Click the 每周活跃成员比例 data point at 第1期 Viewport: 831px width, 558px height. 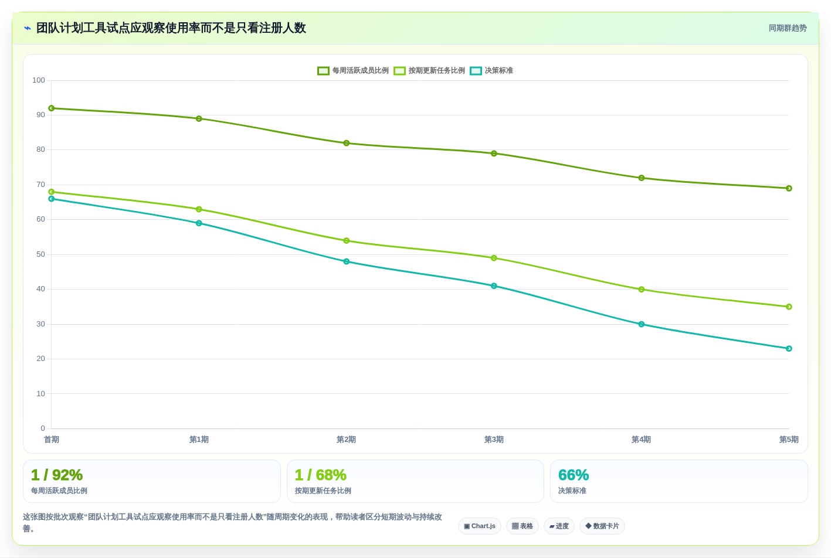pos(199,119)
